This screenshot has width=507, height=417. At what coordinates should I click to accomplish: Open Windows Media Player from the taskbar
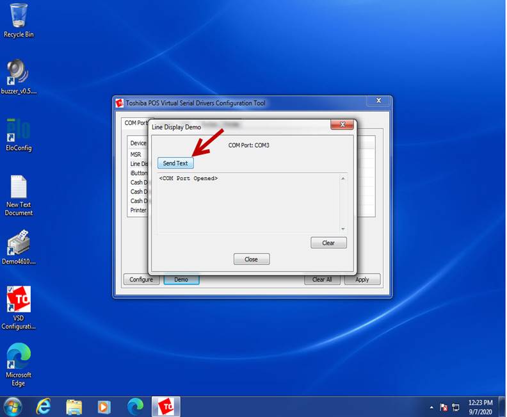pos(104,406)
